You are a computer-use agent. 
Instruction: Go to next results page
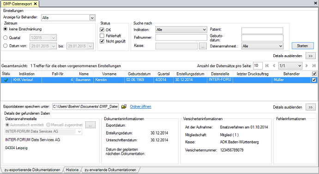pos(307,65)
